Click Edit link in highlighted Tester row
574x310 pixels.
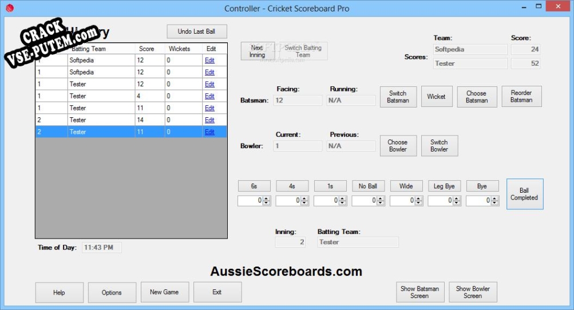(210, 132)
